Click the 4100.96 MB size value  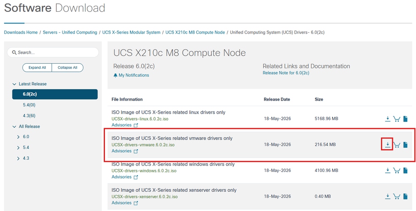tap(326, 171)
